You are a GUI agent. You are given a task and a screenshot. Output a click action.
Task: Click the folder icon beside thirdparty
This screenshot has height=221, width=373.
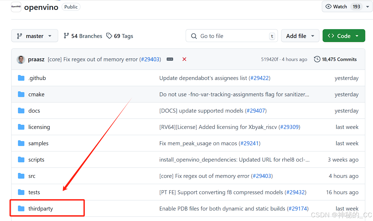21,208
